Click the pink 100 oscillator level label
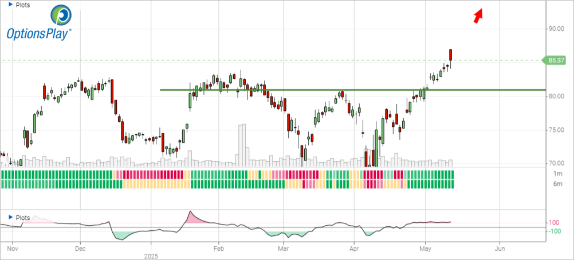The width and height of the screenshot is (574, 260). tap(553, 223)
